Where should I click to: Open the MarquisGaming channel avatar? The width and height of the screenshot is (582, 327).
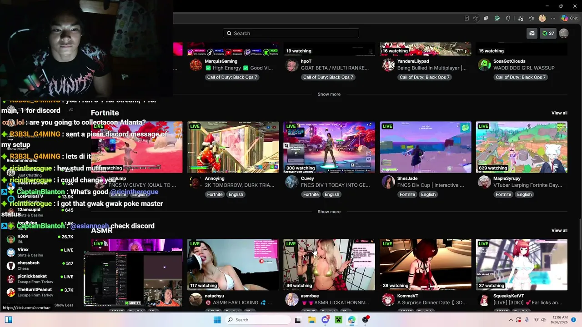tap(196, 65)
